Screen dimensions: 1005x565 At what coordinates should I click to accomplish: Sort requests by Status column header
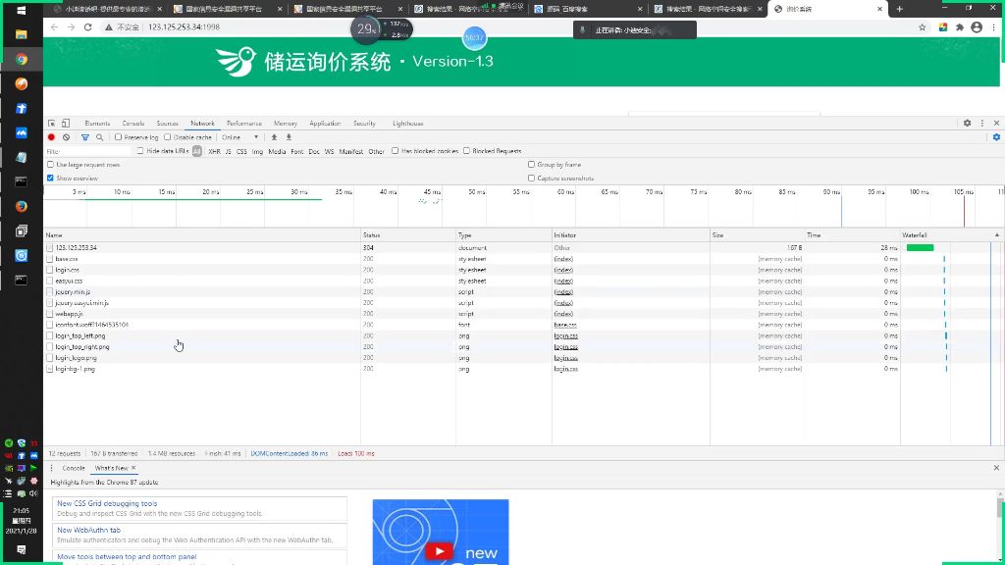[408, 235]
